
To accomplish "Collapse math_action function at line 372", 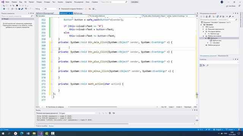I will [52, 84].
